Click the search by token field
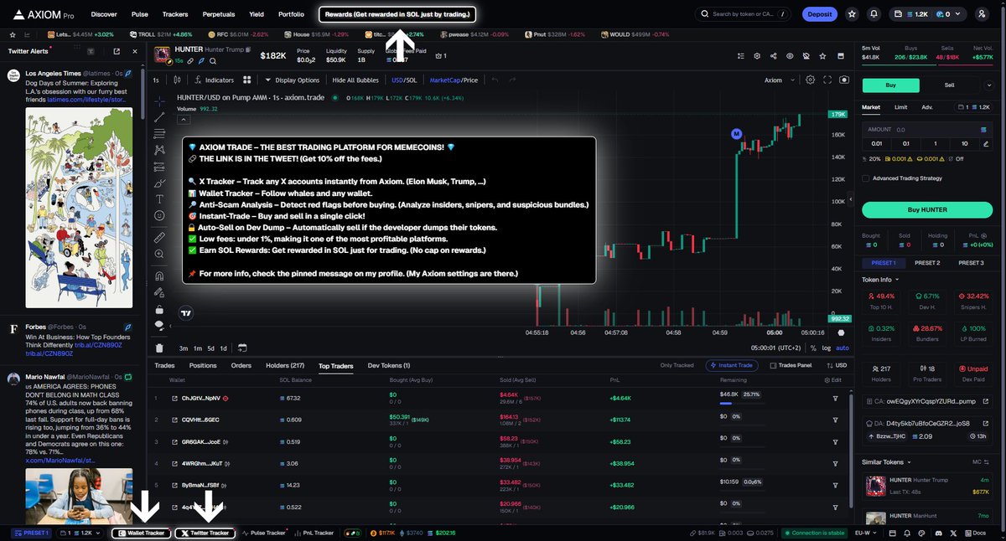The height and width of the screenshot is (541, 1006). 743,14
